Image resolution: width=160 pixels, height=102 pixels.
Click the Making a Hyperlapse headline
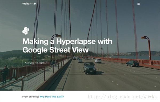click(x=67, y=46)
